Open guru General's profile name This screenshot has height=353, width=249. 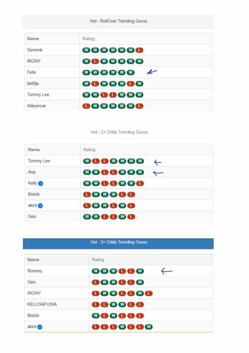[35, 50]
